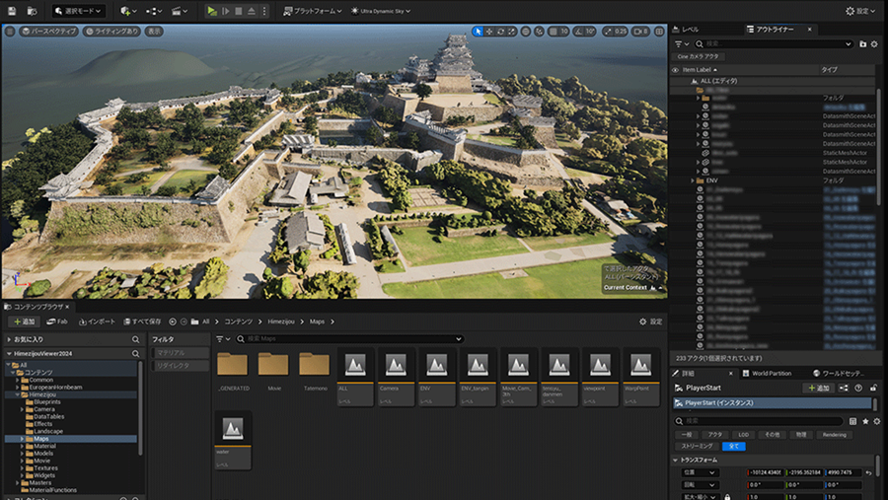Click the Save current level icon

tap(12, 11)
